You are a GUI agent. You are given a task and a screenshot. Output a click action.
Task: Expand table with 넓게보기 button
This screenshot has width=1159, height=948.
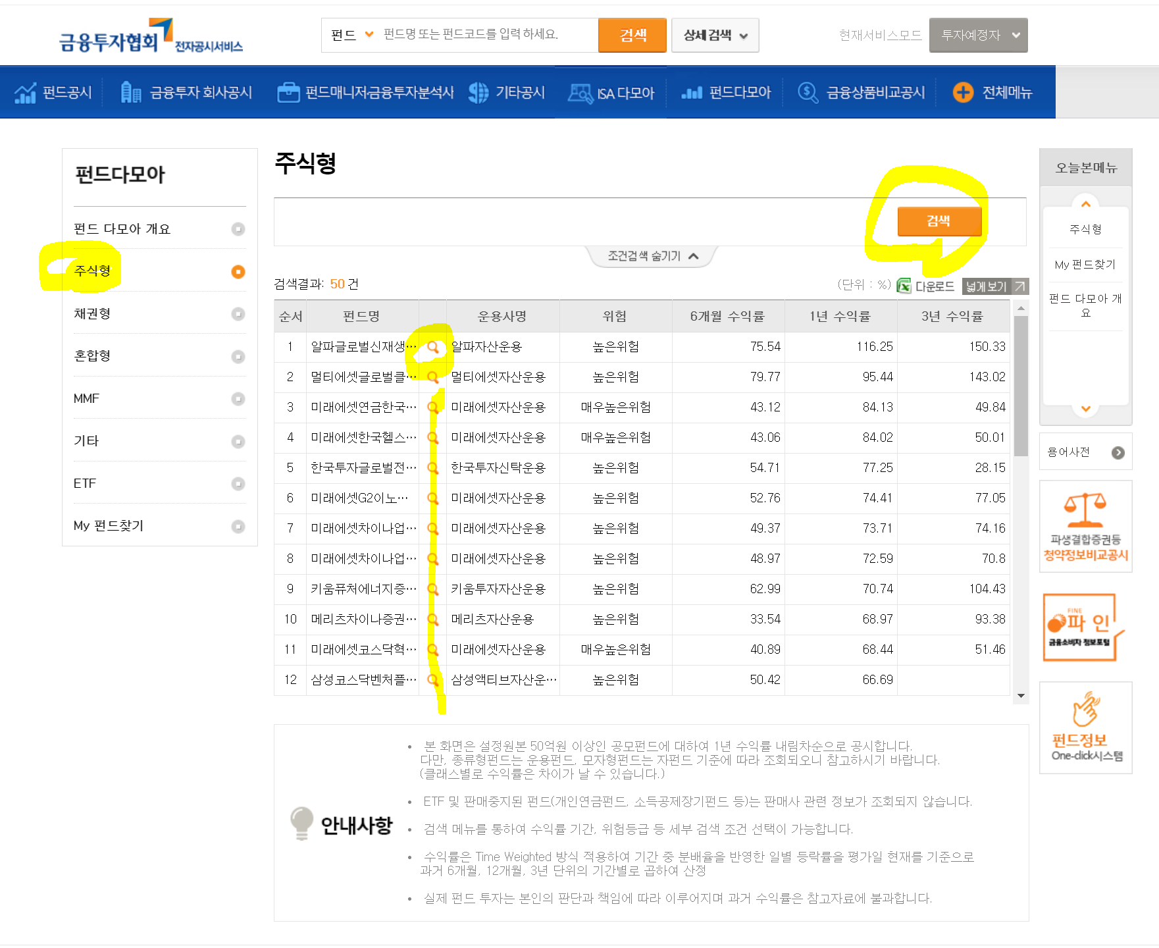[995, 286]
